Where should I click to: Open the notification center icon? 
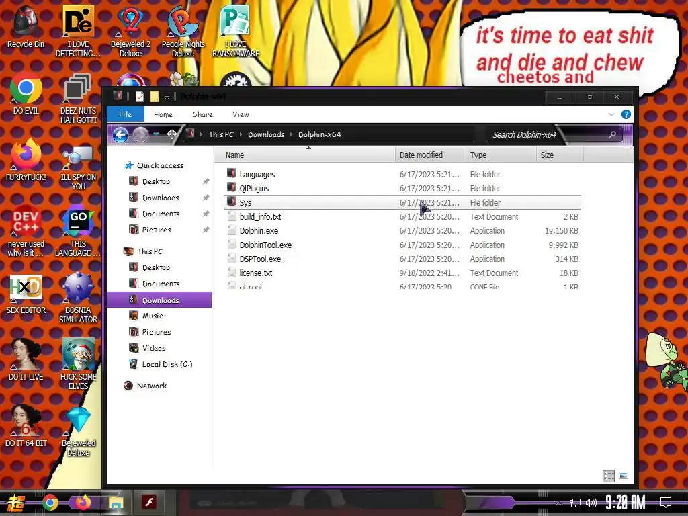(666, 502)
